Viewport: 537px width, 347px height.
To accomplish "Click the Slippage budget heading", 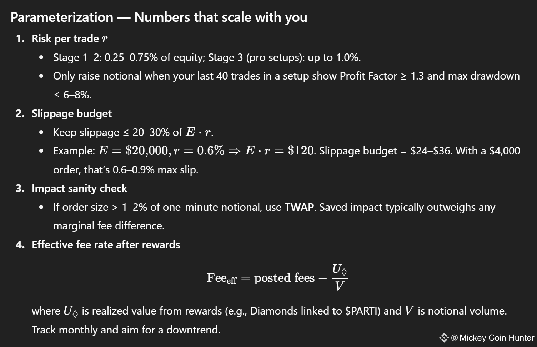I will click(72, 113).
